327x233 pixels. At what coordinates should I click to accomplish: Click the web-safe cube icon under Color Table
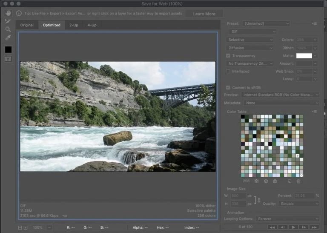coord(266,181)
